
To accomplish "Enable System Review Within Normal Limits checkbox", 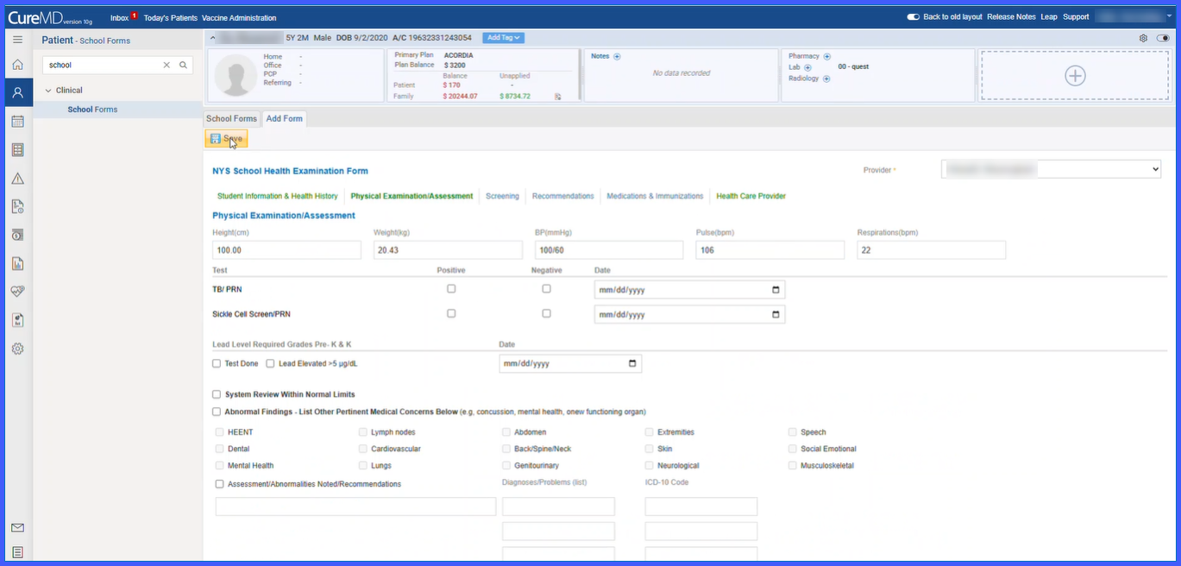I will click(x=217, y=394).
